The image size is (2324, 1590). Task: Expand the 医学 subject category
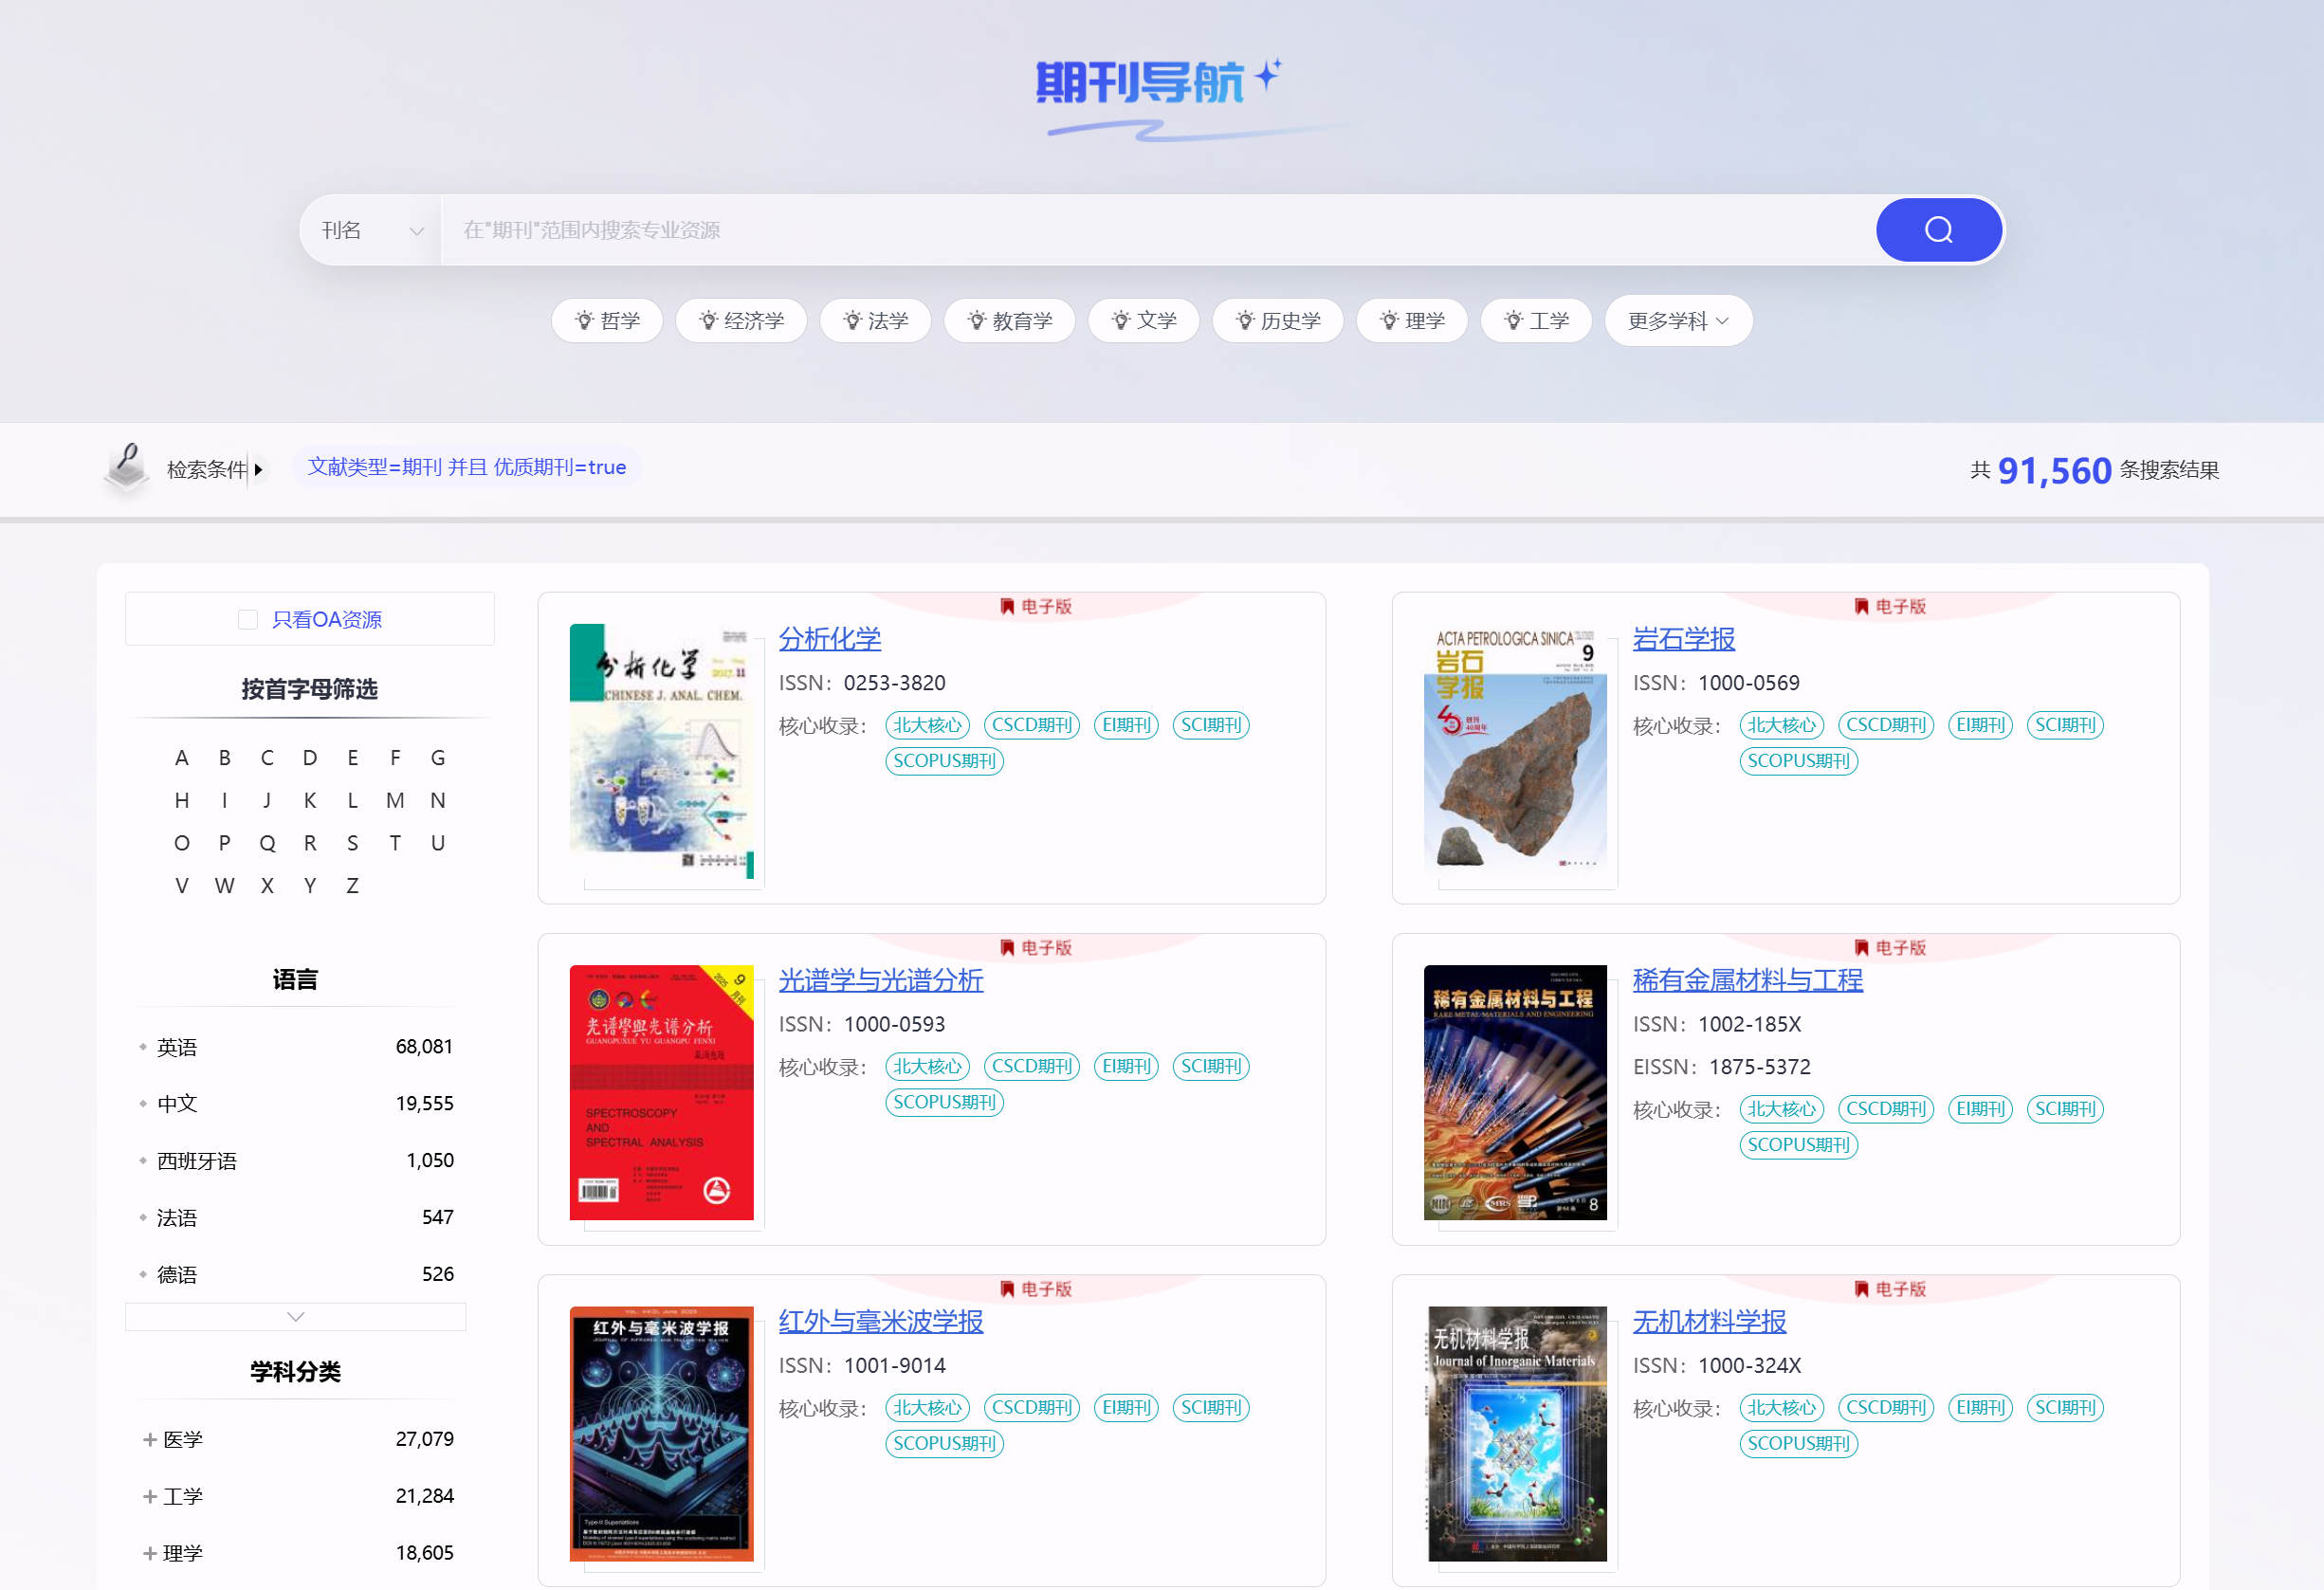tap(150, 1439)
